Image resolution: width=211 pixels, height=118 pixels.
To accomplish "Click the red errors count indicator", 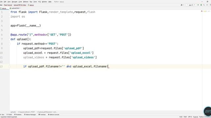I will 202,11.
